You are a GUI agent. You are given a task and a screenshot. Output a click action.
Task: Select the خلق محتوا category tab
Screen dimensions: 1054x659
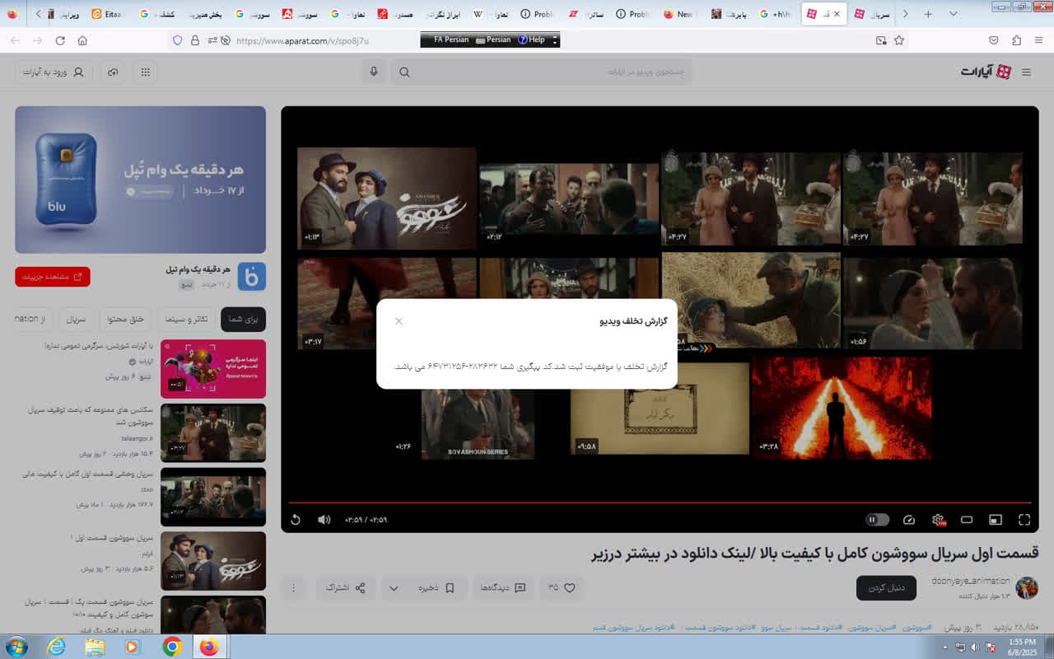(x=126, y=319)
